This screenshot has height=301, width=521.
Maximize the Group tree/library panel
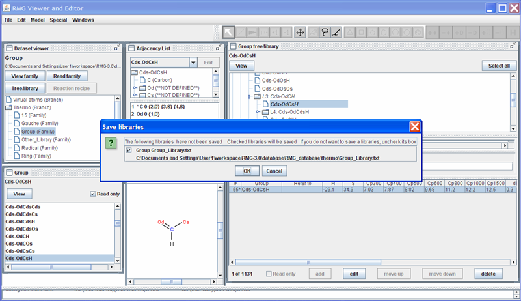tap(513, 46)
